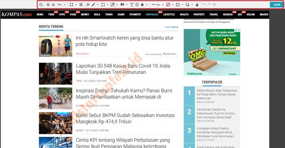Open the NEWS menu on Kompas
The height and width of the screenshot is (148, 285).
[x=40, y=15]
